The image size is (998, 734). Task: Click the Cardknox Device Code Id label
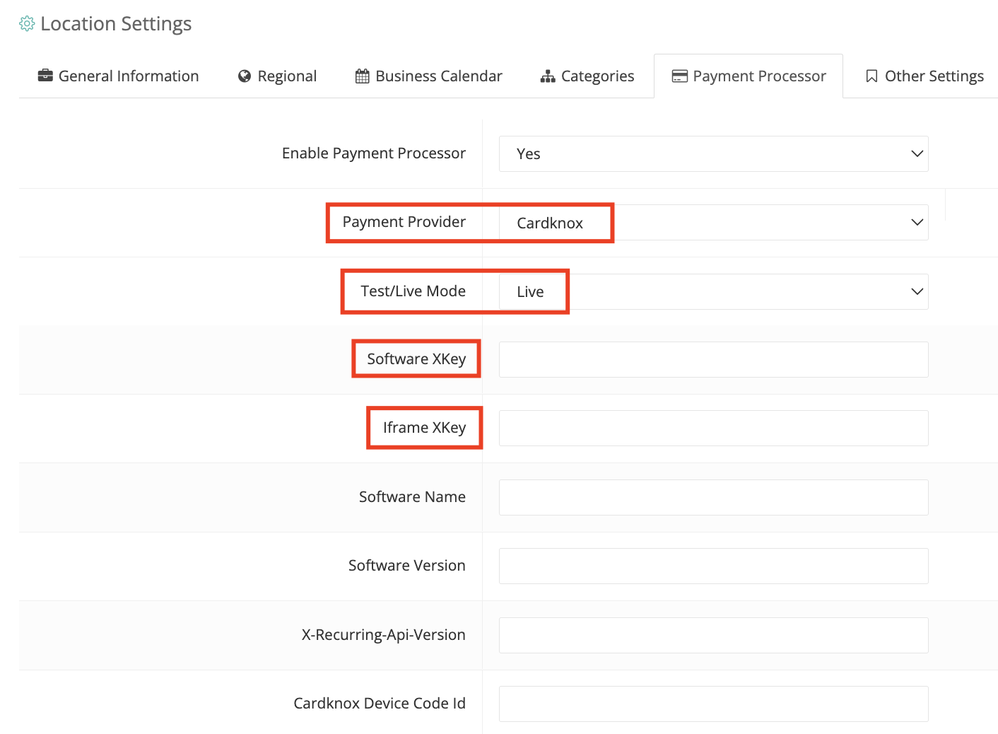[380, 704]
